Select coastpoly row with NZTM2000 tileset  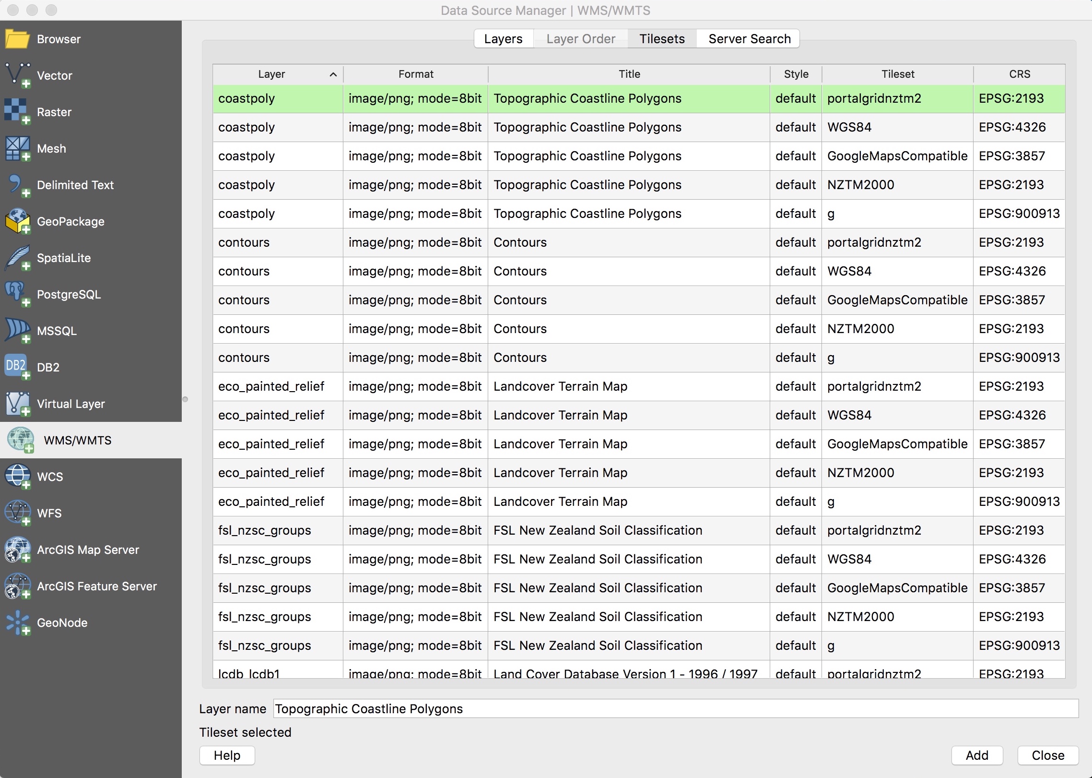[x=639, y=185]
